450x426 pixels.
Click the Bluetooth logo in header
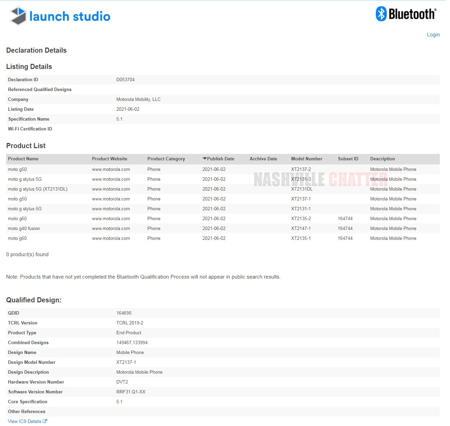click(x=405, y=14)
